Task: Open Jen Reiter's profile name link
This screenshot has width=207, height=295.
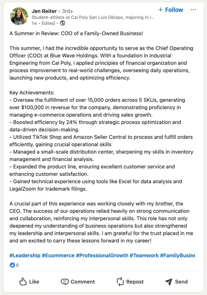Action: click(44, 11)
